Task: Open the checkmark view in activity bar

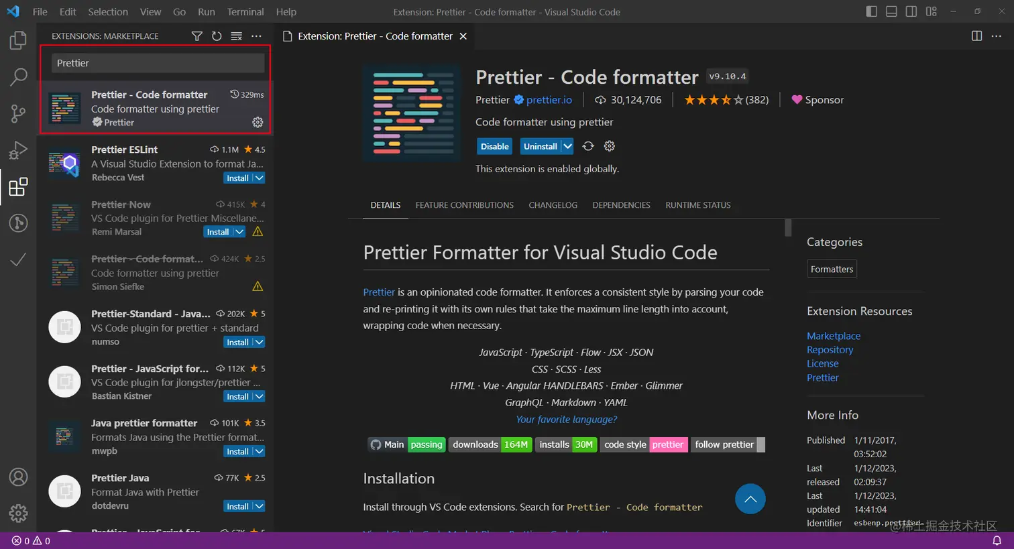Action: (x=18, y=259)
